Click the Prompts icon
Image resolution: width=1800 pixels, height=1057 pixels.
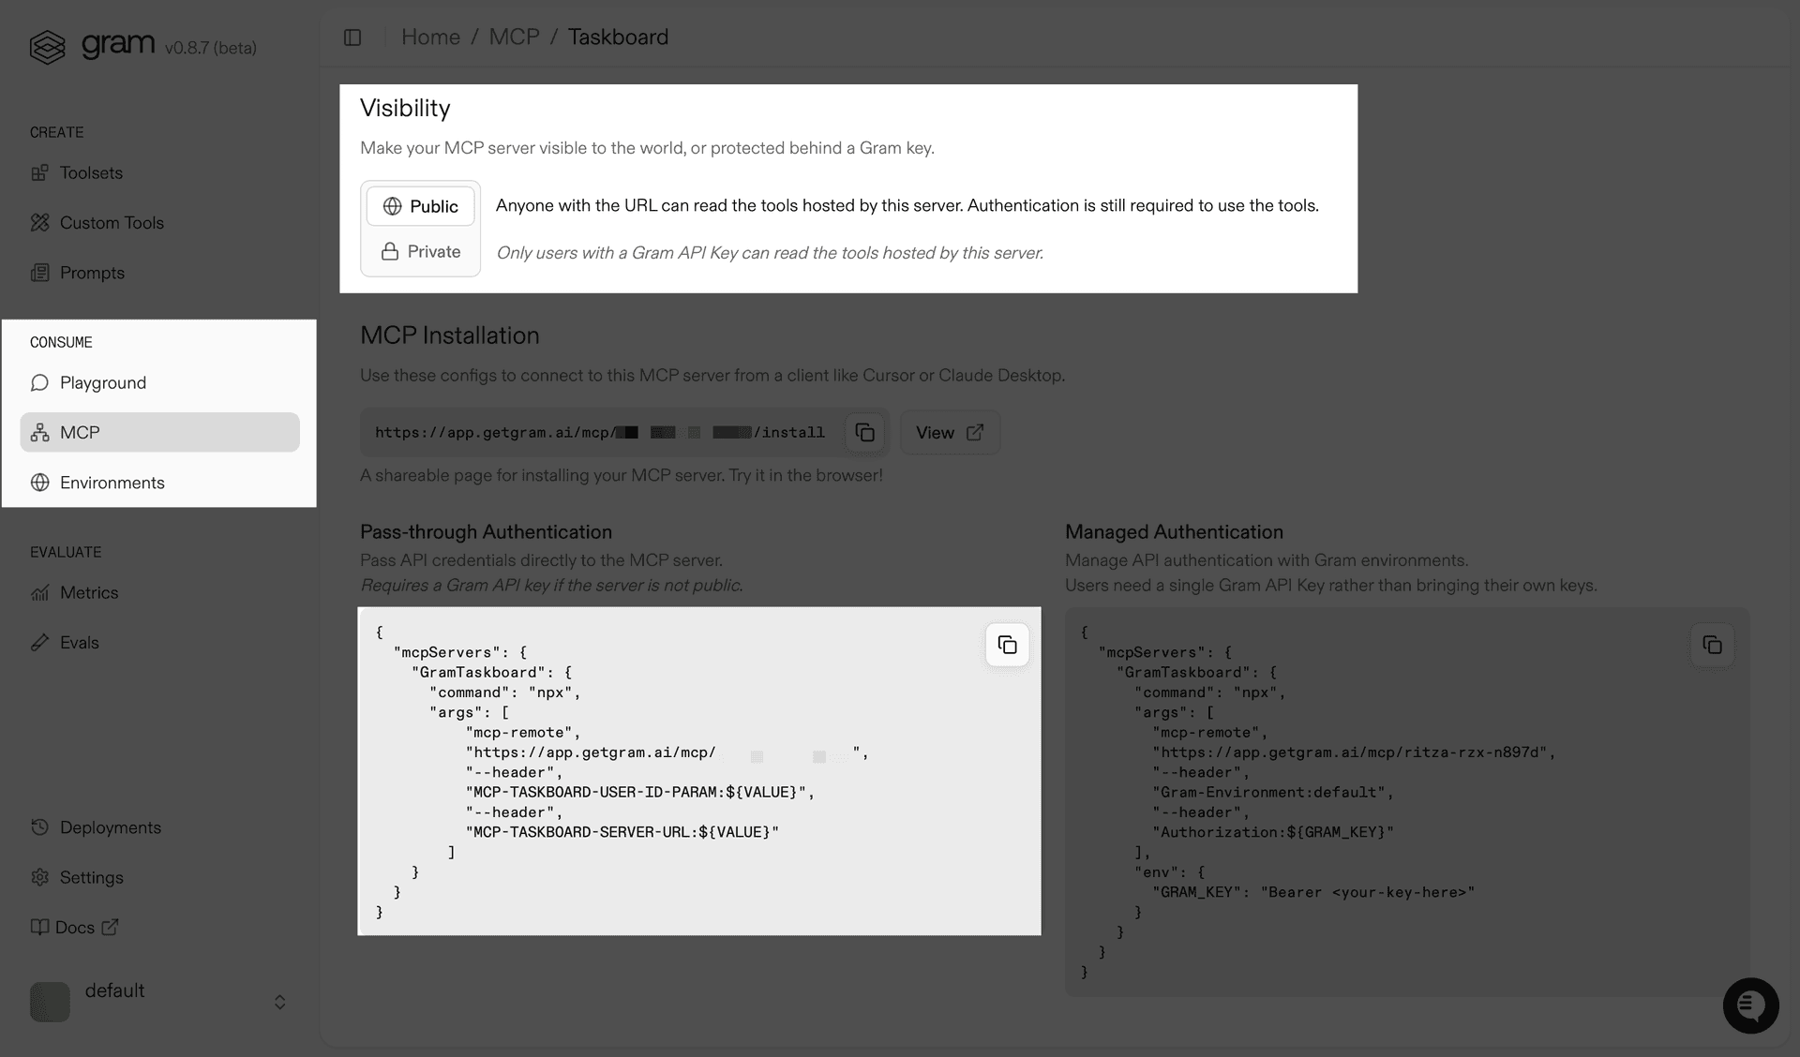tap(39, 273)
